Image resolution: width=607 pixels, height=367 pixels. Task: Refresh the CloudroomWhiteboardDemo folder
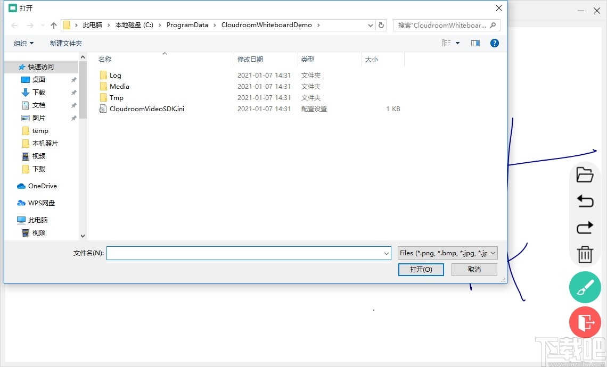click(381, 25)
